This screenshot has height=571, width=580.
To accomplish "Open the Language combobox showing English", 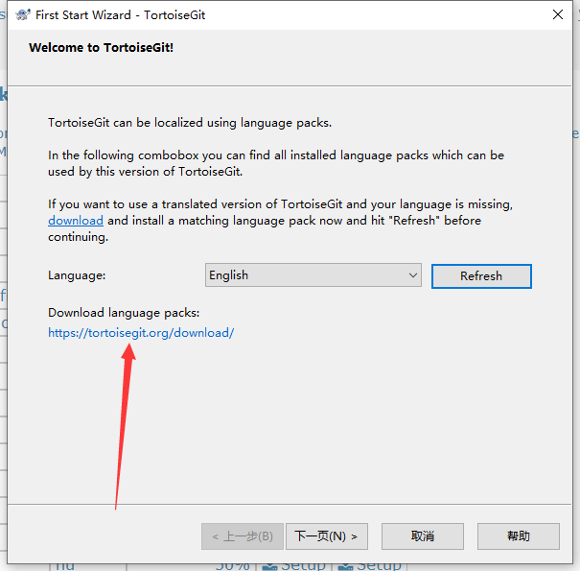I will pos(313,275).
